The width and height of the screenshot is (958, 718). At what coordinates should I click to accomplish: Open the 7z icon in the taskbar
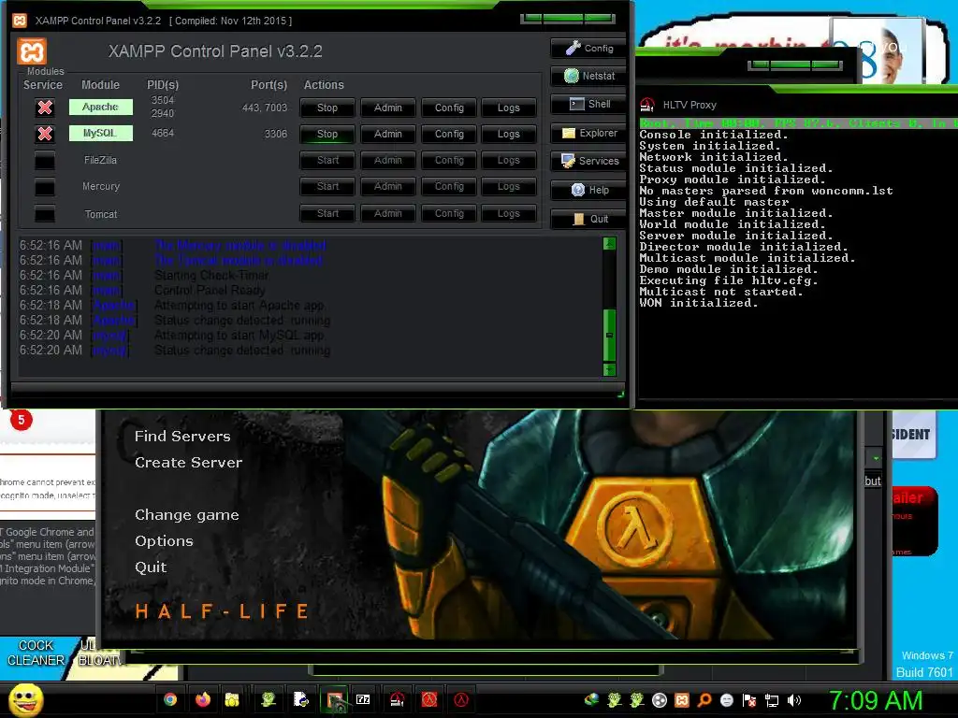[363, 699]
